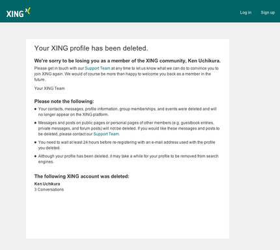Click the '3 Conversations' text
The width and height of the screenshot is (280, 250).
click(49, 189)
